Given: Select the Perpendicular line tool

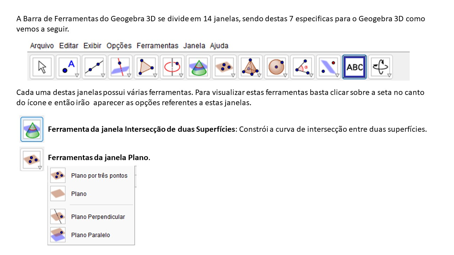Looking at the screenshot, I should click(120, 67).
